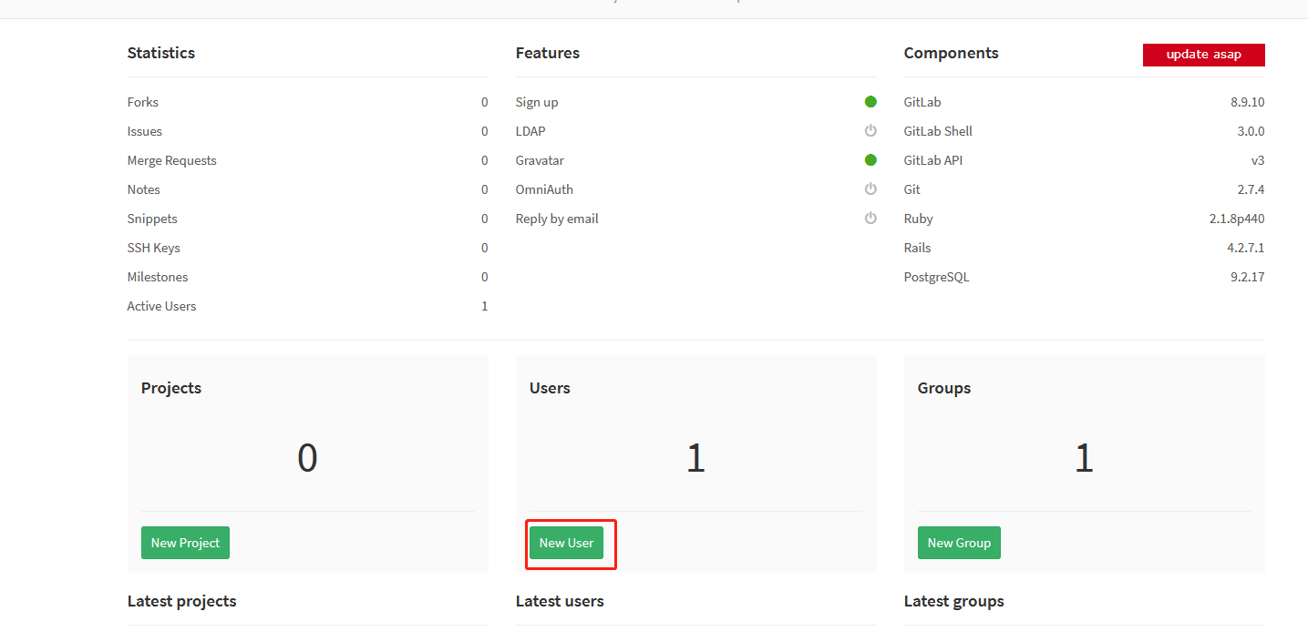The image size is (1308, 642).
Task: Click the GitLab Shell component label
Action: coord(938,131)
